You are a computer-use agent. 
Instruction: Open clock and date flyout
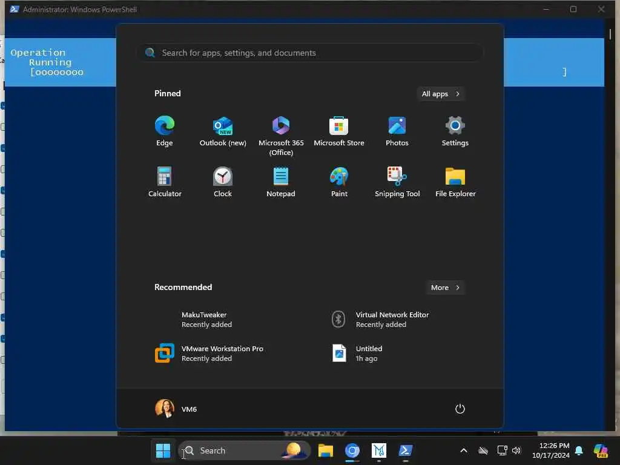tap(551, 450)
